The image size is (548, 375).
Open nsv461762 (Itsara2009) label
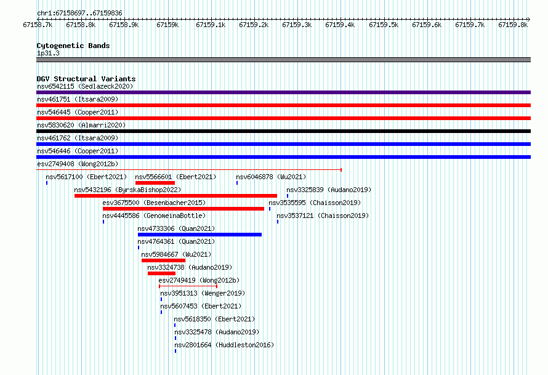coord(78,138)
